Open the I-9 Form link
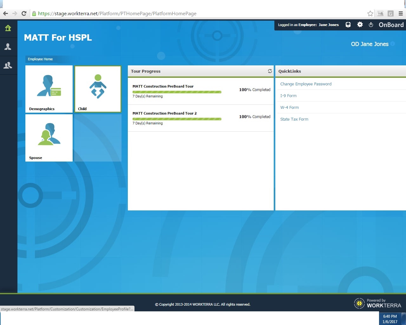 point(288,96)
